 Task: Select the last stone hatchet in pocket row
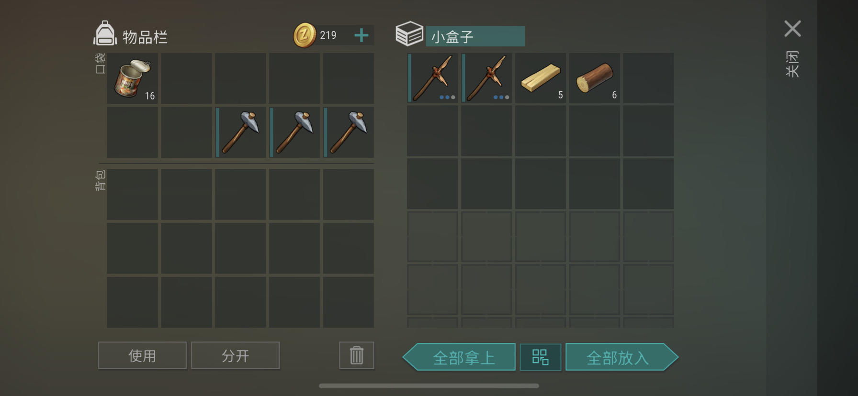point(349,132)
